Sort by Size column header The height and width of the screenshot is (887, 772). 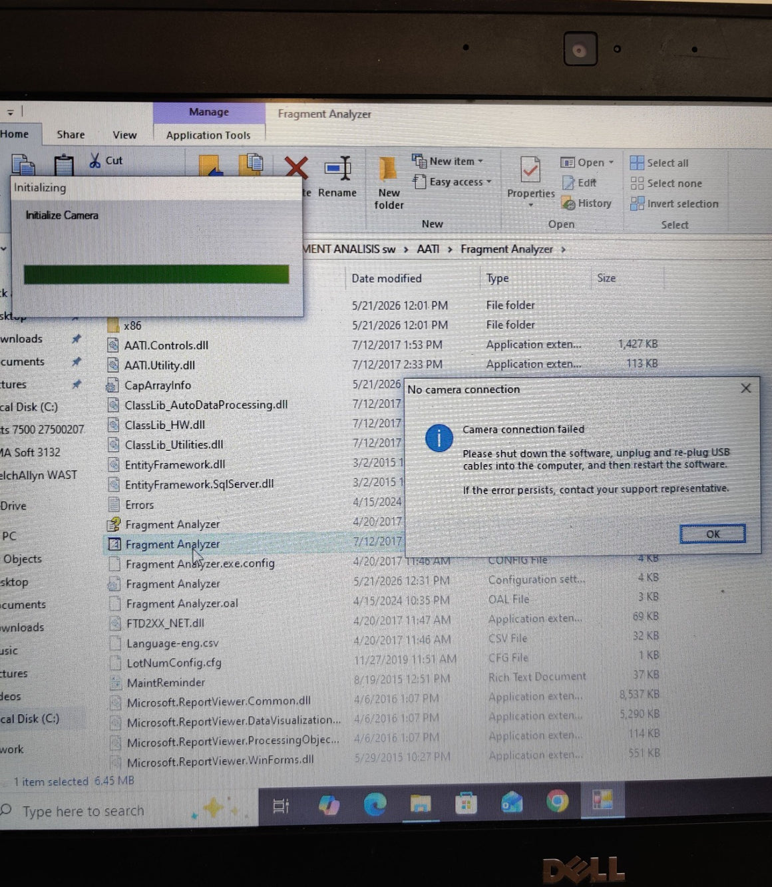(606, 278)
